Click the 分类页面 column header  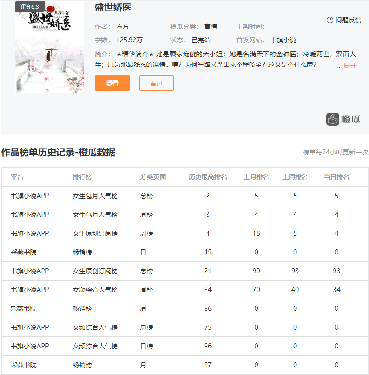(x=153, y=177)
